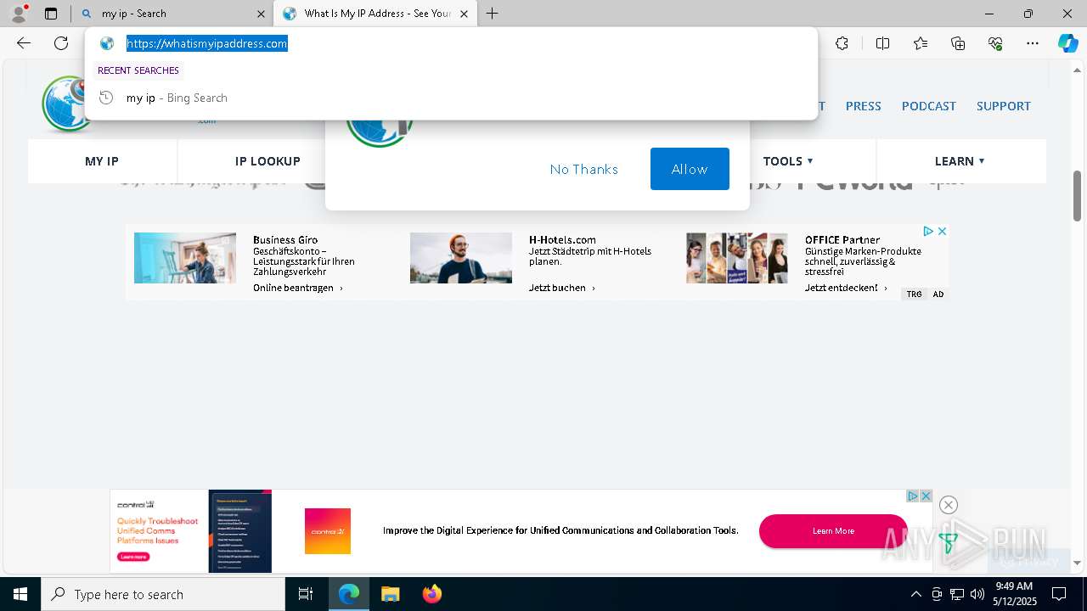Open File Explorer from taskbar

coord(390,594)
